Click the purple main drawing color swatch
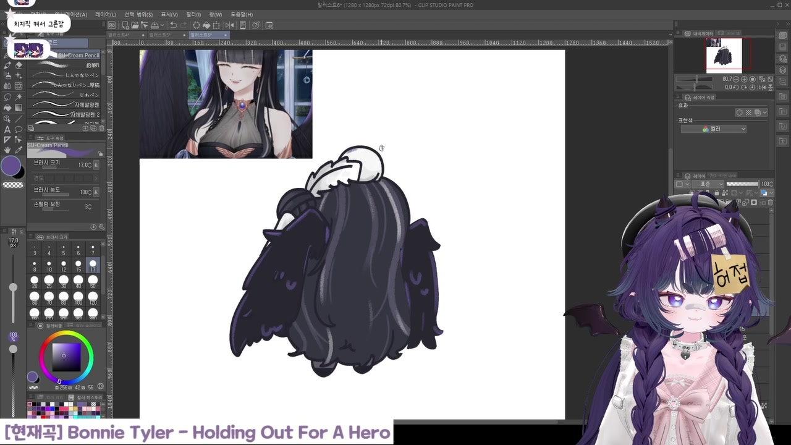Viewport: 791px width, 445px height. coord(11,166)
